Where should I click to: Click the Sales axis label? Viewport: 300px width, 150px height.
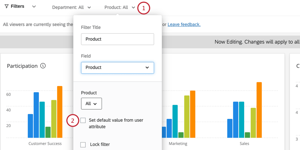point(244,144)
